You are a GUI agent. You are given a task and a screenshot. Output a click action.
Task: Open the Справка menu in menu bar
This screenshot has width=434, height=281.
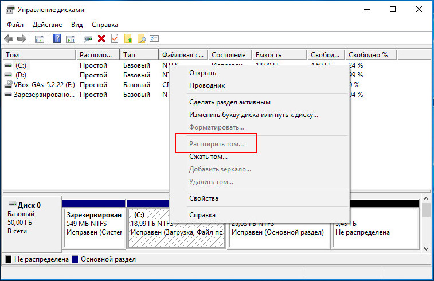(x=104, y=25)
